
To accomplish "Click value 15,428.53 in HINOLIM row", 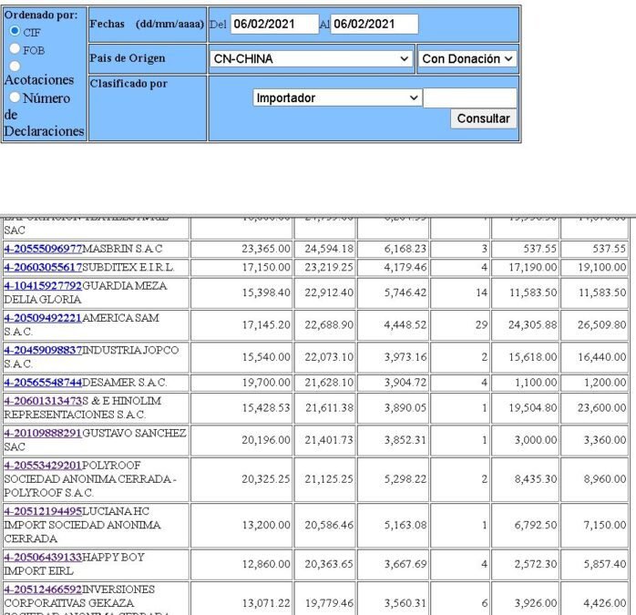I will click(x=266, y=407).
